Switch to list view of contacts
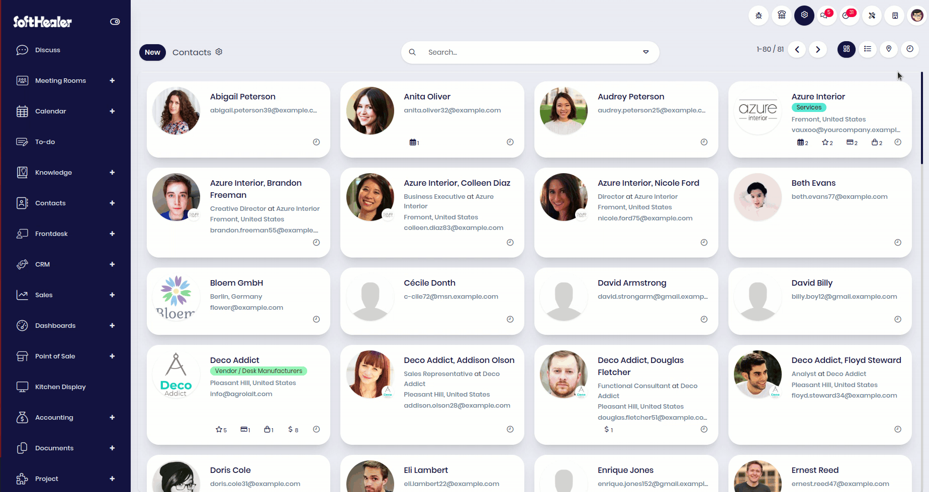Image resolution: width=929 pixels, height=492 pixels. pos(868,49)
